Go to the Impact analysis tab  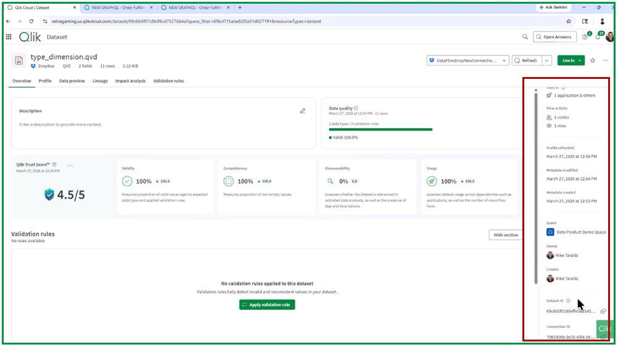130,81
